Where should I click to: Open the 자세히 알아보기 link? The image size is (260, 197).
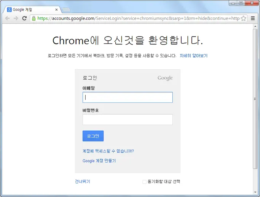pyautogui.click(x=193, y=56)
